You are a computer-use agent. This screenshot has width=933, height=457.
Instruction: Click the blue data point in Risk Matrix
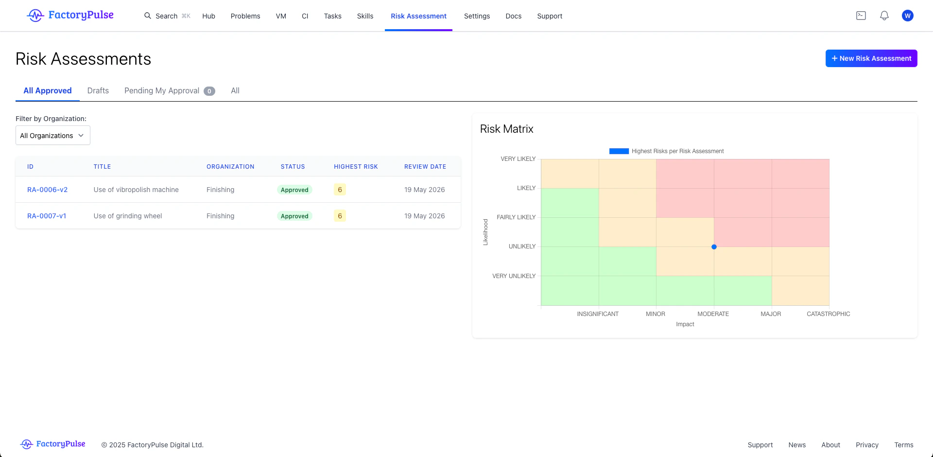click(714, 247)
